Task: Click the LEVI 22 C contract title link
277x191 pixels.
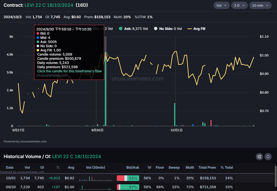Action: click(x=49, y=5)
